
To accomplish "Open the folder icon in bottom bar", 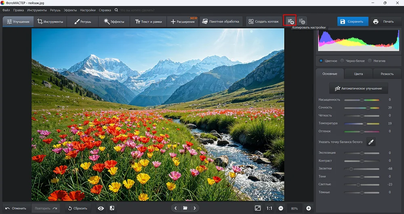I will 185,208.
